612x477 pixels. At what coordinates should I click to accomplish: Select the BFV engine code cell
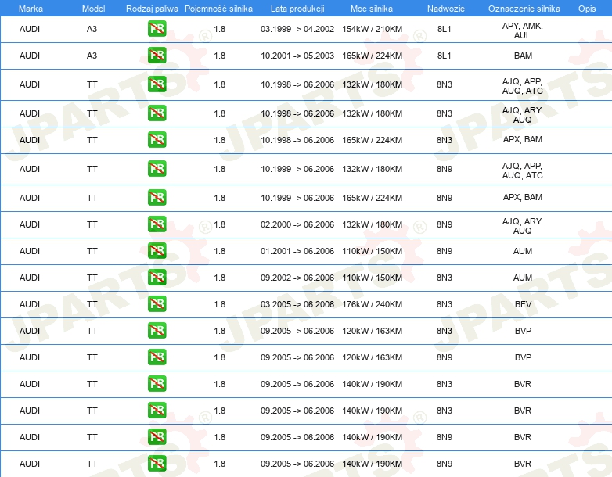pos(523,304)
